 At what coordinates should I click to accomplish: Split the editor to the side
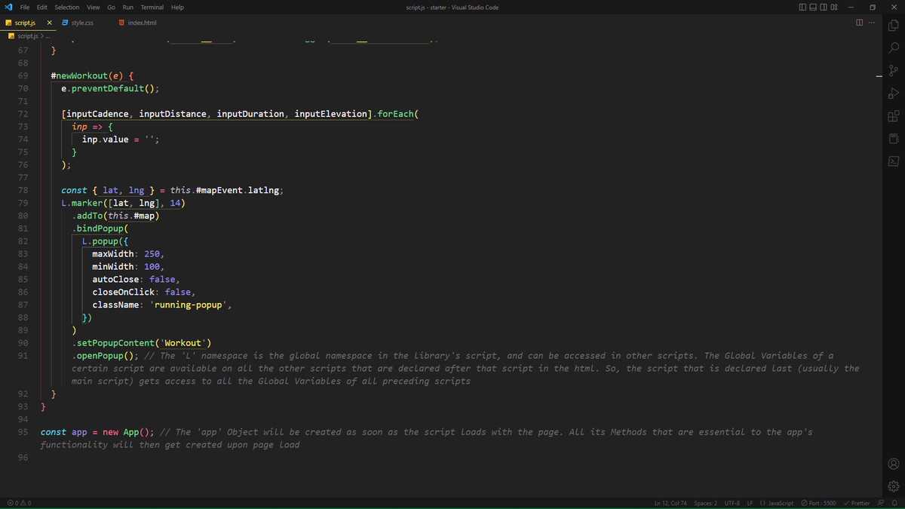[x=860, y=23]
